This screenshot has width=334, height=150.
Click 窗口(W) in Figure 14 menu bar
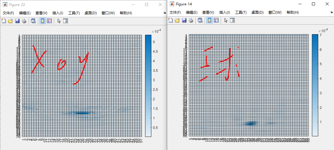click(x=275, y=12)
